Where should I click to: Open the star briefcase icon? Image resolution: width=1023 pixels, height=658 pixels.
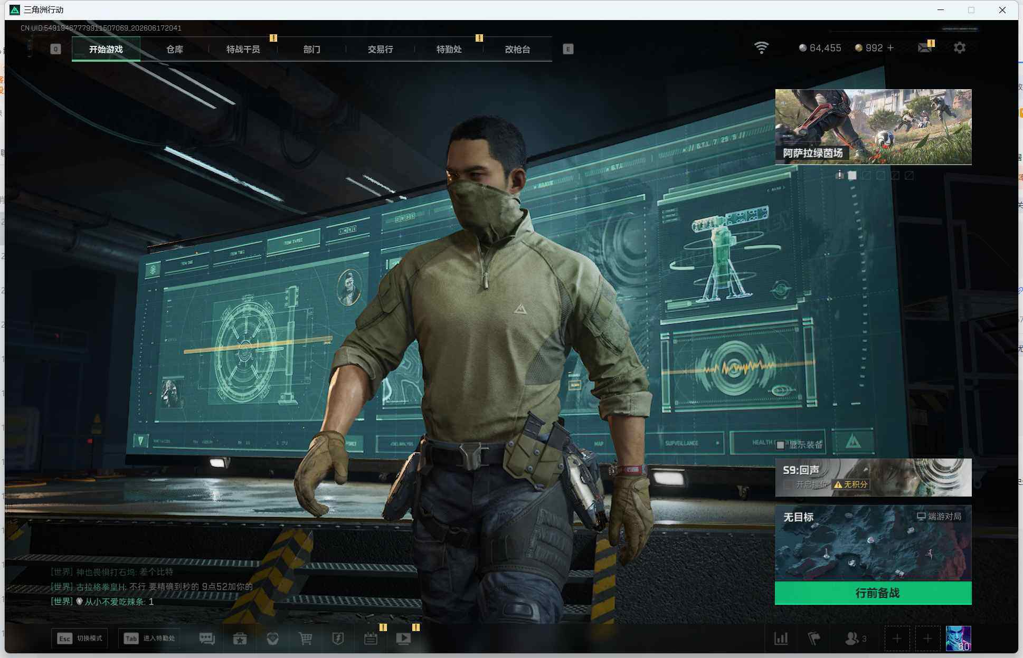(240, 638)
